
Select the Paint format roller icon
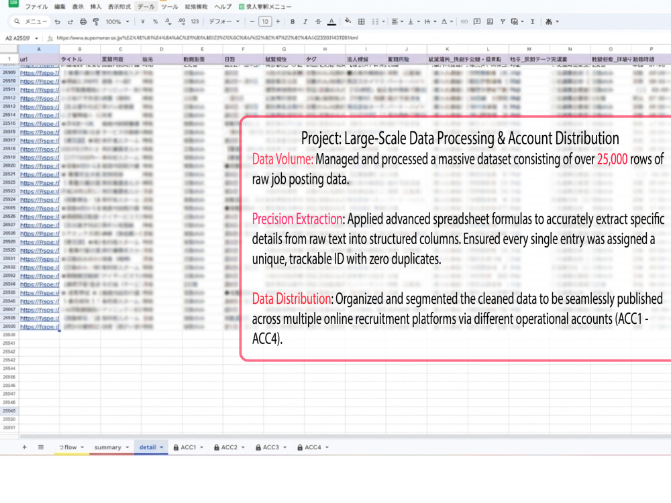click(x=96, y=21)
